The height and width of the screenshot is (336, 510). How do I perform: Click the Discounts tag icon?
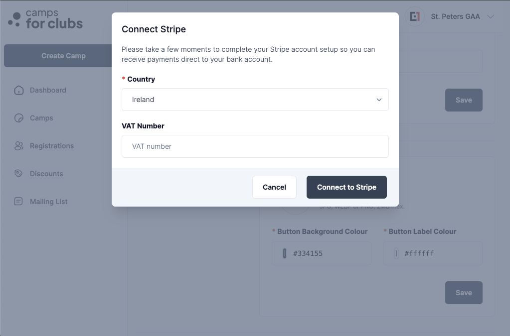(18, 173)
